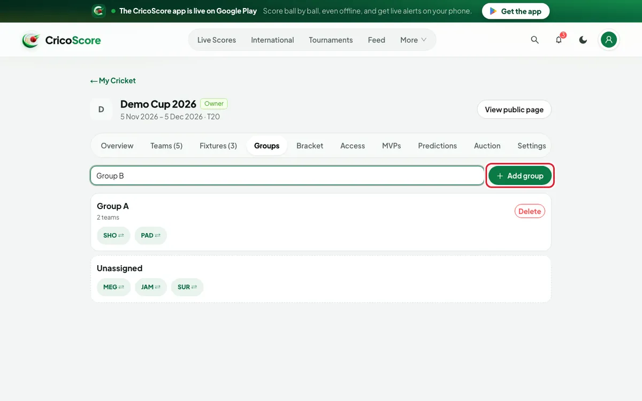Open the search magnifier icon
The height and width of the screenshot is (401, 642).
[x=534, y=40]
